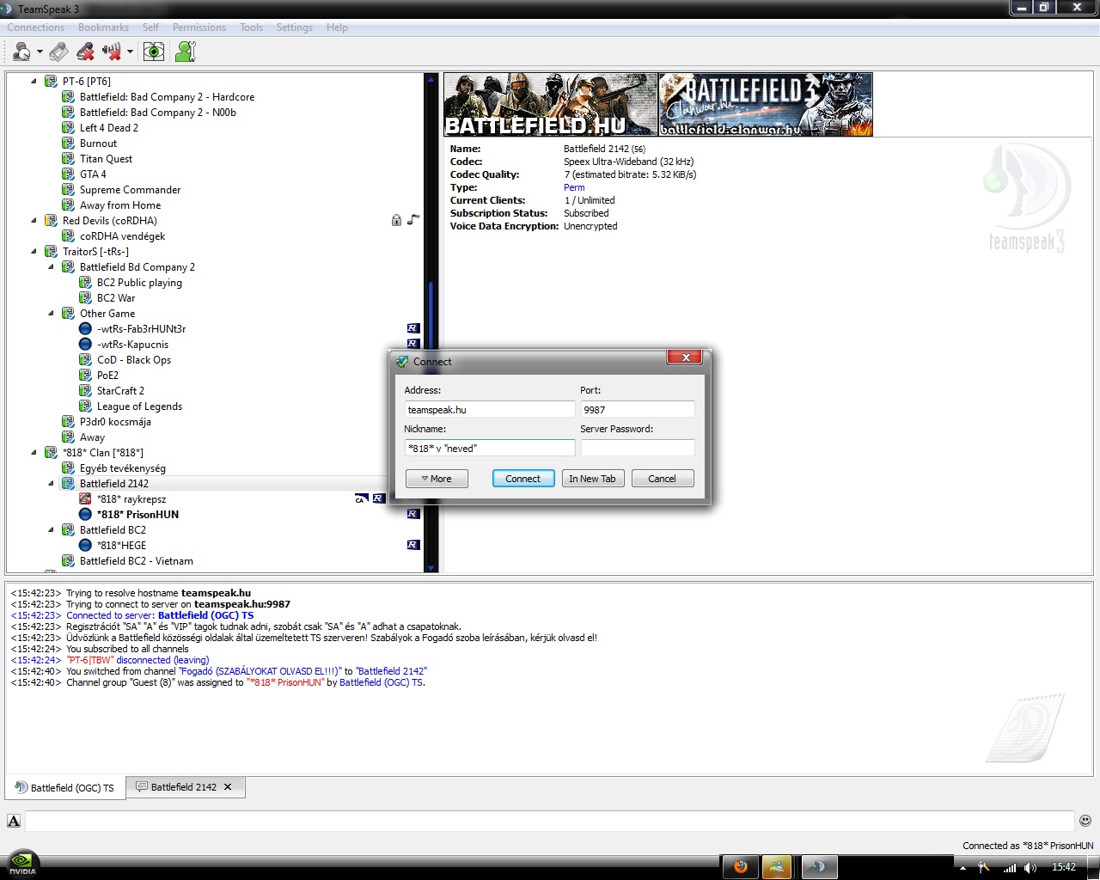Click the channel icon next to League of Legends
This screenshot has height=880, width=1100.
85,406
